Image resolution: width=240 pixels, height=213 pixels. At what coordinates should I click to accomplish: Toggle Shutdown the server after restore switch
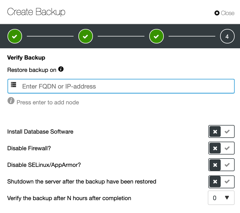[221, 182]
